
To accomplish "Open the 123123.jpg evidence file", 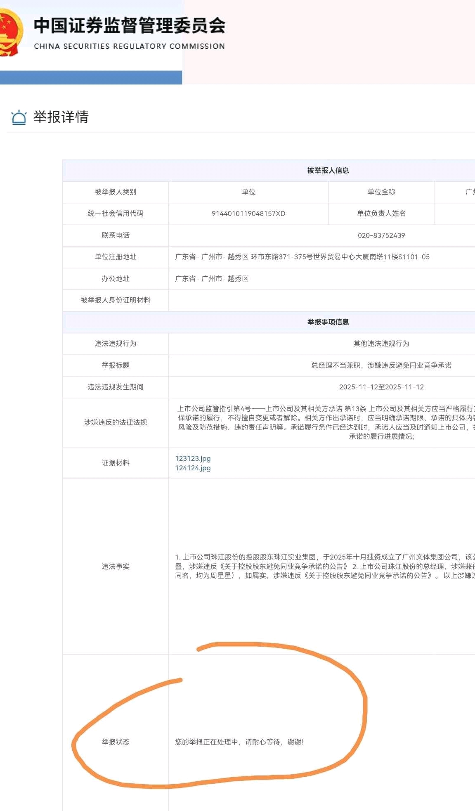I will (193, 458).
